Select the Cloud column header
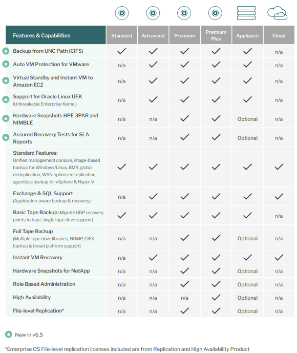The image size is (297, 353). click(x=279, y=35)
